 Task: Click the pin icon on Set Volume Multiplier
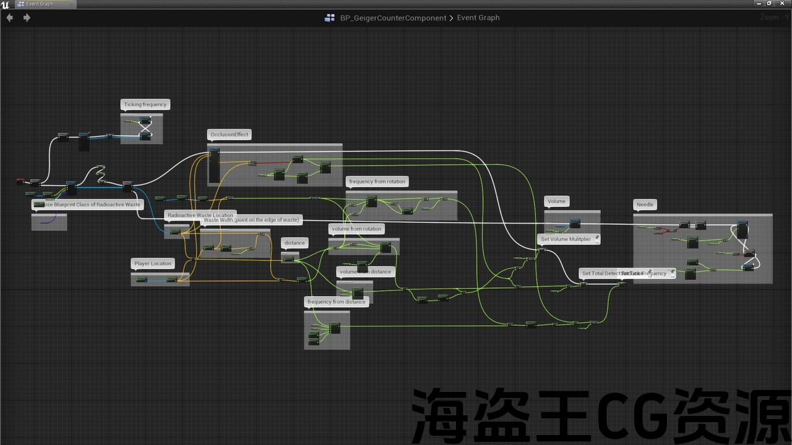tap(596, 238)
